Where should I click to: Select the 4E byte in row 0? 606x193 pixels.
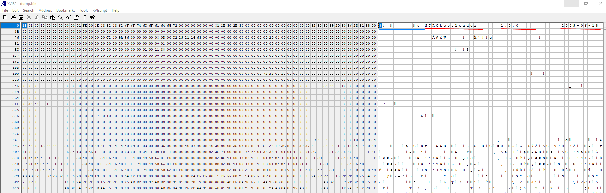(97, 25)
